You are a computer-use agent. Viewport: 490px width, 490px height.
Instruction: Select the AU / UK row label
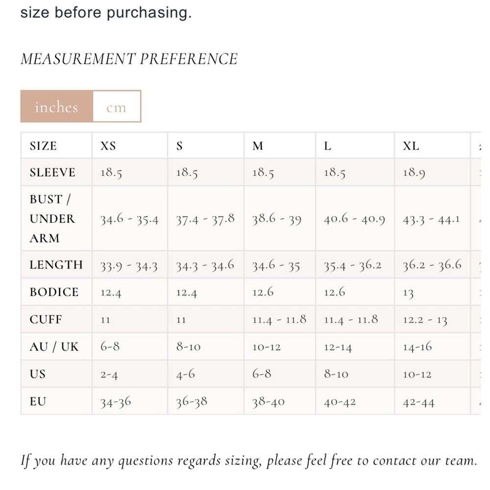(x=54, y=346)
